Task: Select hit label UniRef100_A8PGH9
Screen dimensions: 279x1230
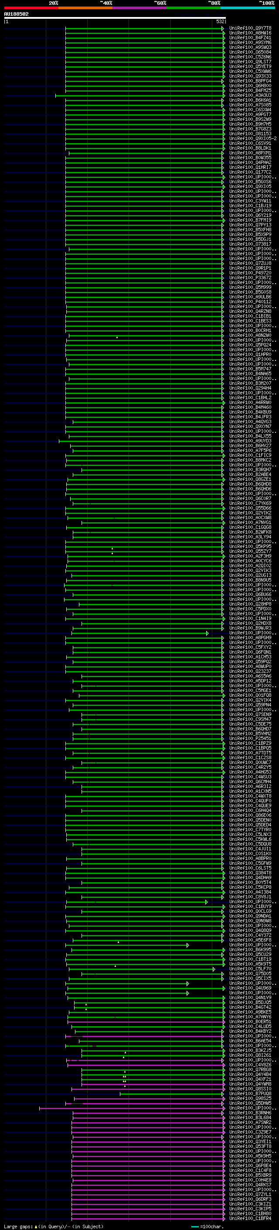Action: click(250, 638)
